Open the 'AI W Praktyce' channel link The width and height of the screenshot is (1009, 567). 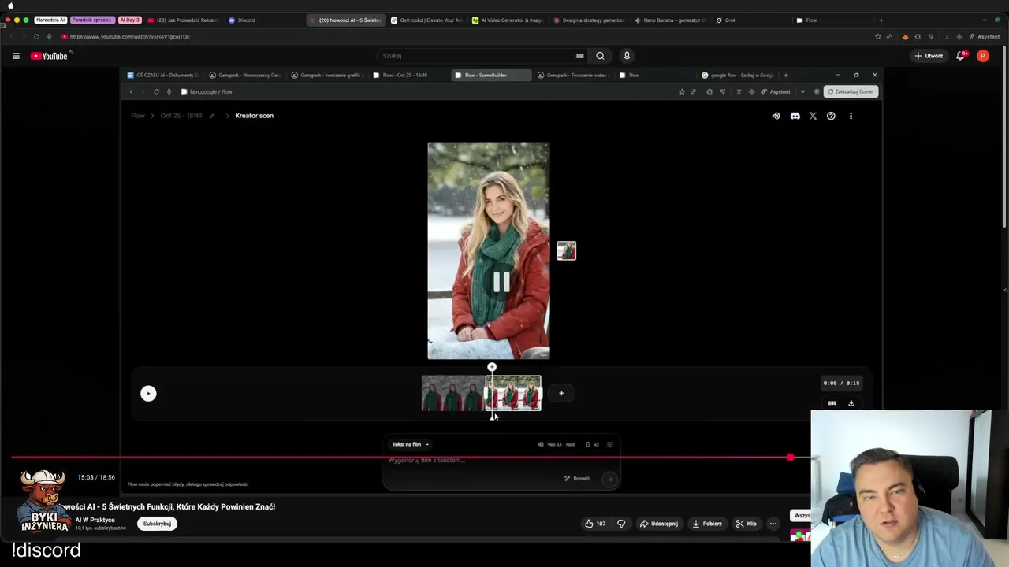pos(95,520)
